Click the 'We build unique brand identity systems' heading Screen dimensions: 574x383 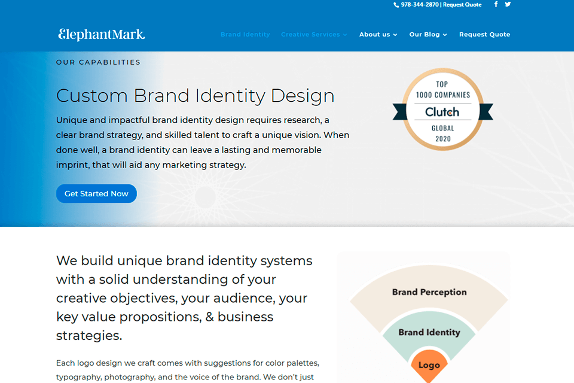pos(184,298)
